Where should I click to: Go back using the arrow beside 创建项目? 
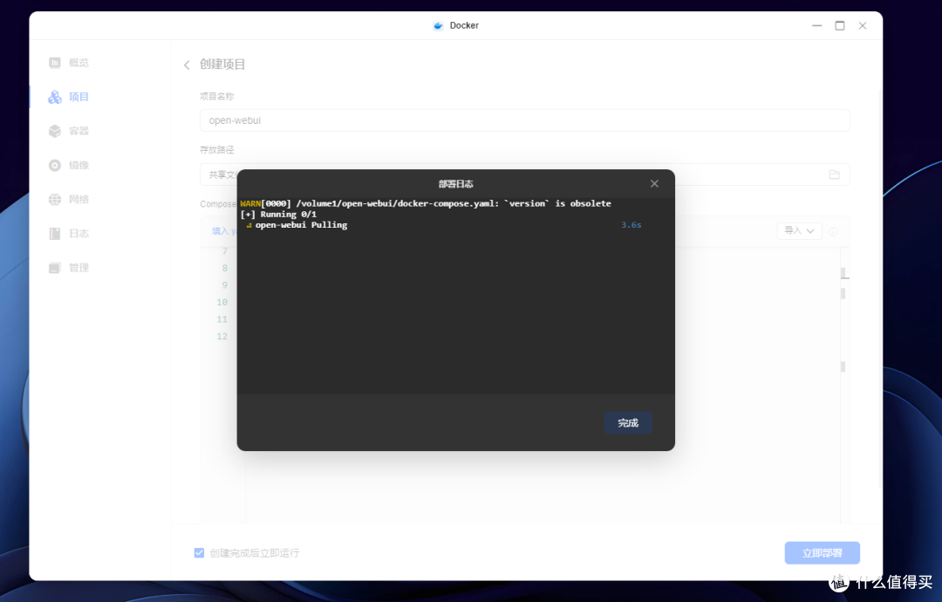187,65
